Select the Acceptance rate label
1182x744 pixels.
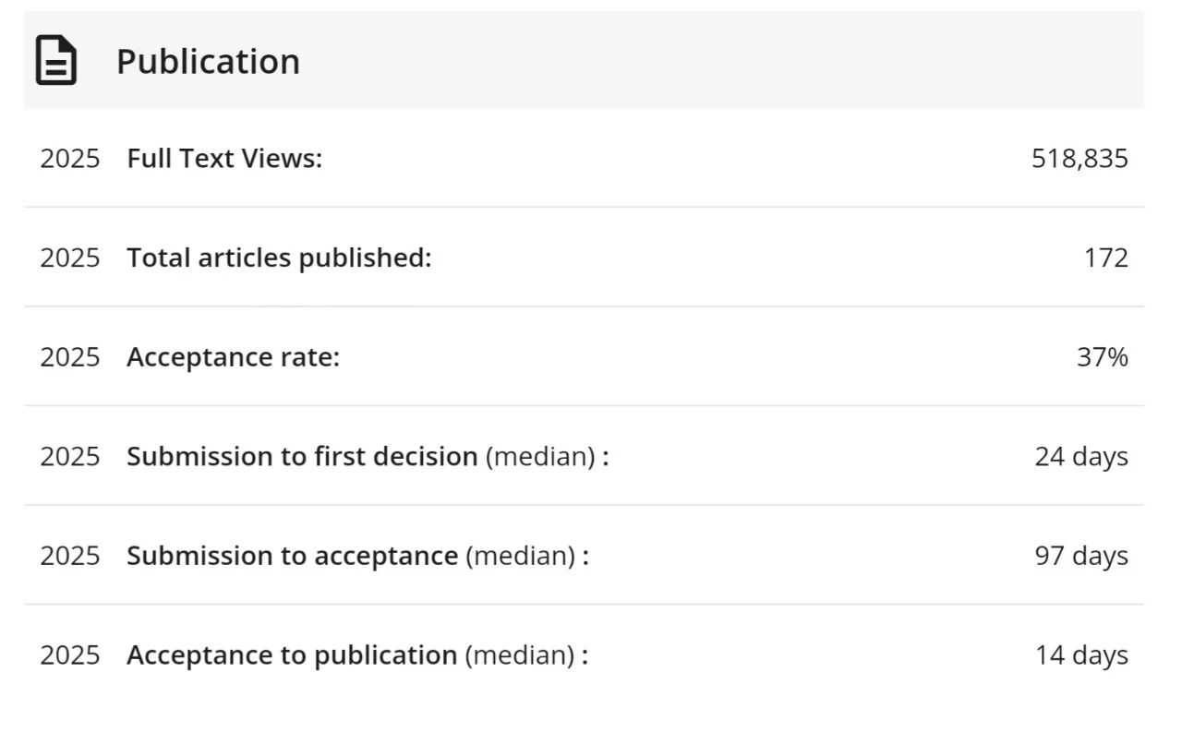point(233,357)
